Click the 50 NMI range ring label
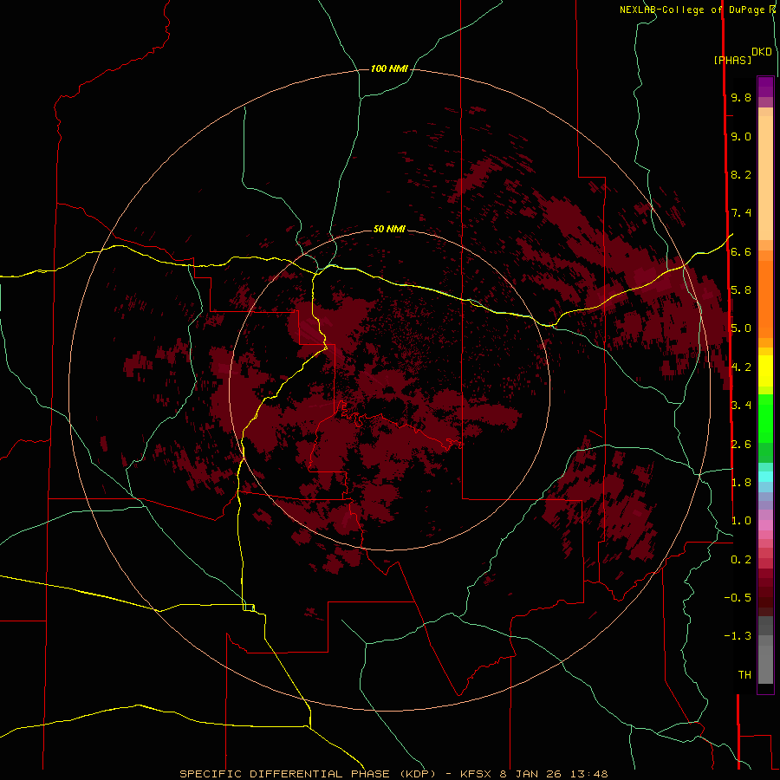The height and width of the screenshot is (780, 780). [389, 229]
